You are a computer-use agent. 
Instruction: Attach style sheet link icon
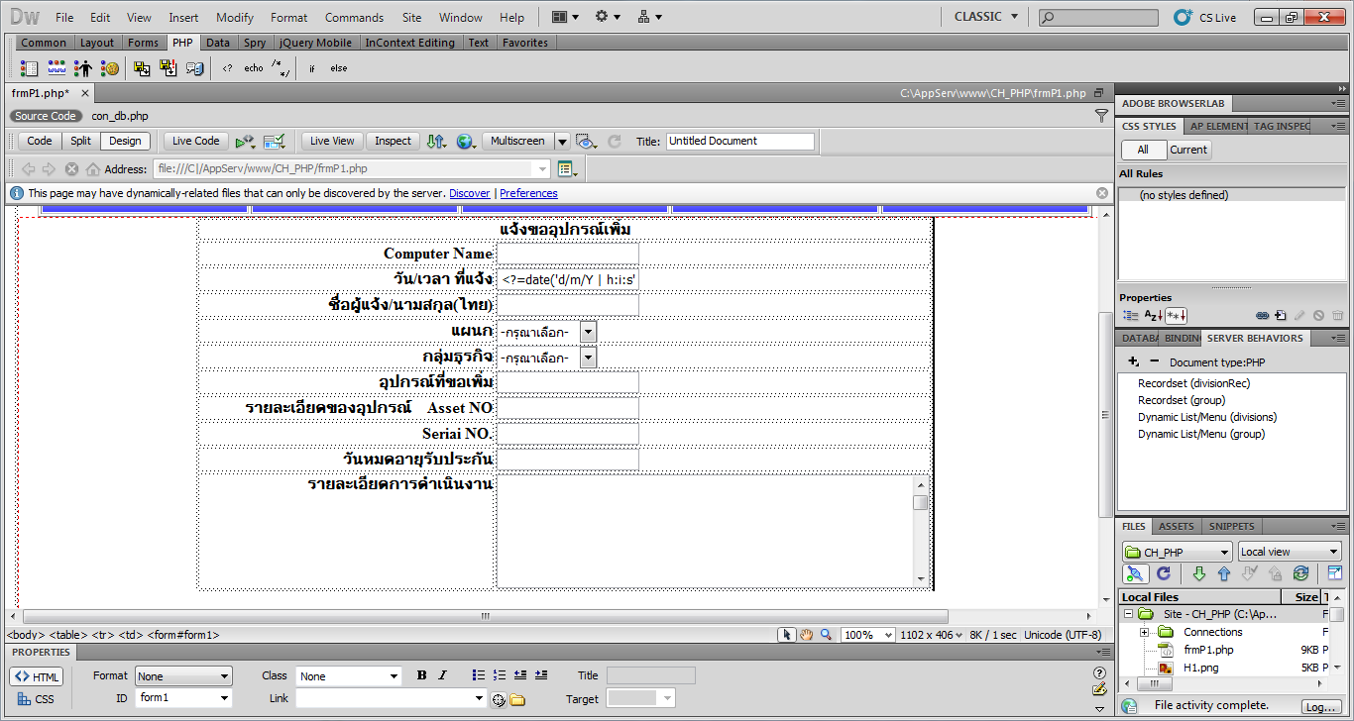(1262, 316)
